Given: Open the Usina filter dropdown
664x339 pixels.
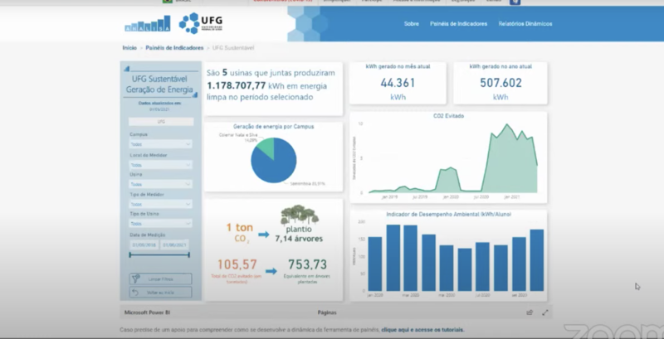Looking at the screenshot, I should point(160,184).
